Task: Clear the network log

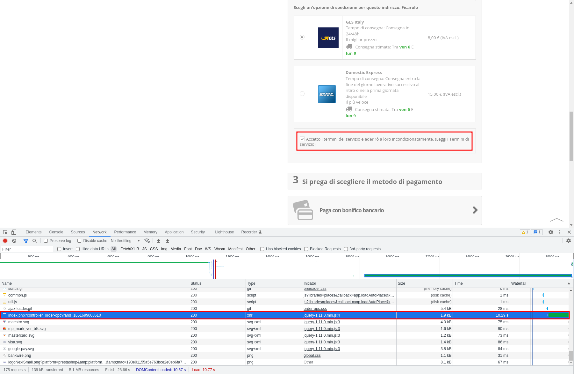Action: (14, 241)
